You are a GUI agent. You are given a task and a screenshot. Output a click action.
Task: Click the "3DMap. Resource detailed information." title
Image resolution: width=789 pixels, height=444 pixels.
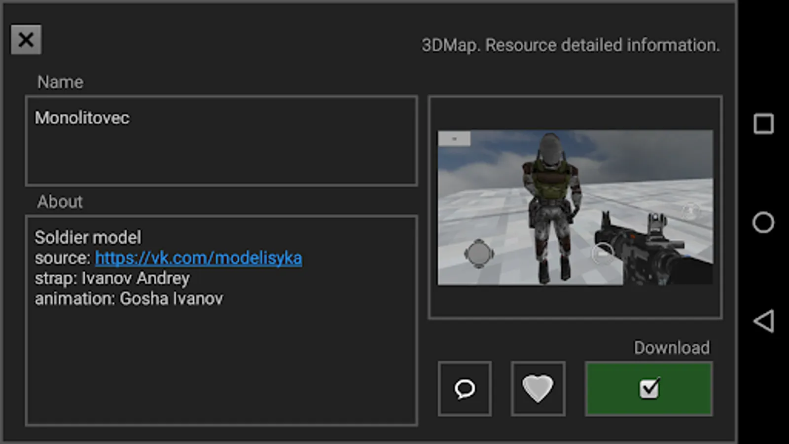coord(571,45)
